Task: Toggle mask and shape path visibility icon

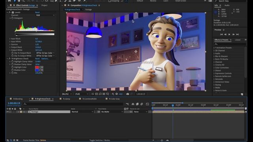Action: 100,94
